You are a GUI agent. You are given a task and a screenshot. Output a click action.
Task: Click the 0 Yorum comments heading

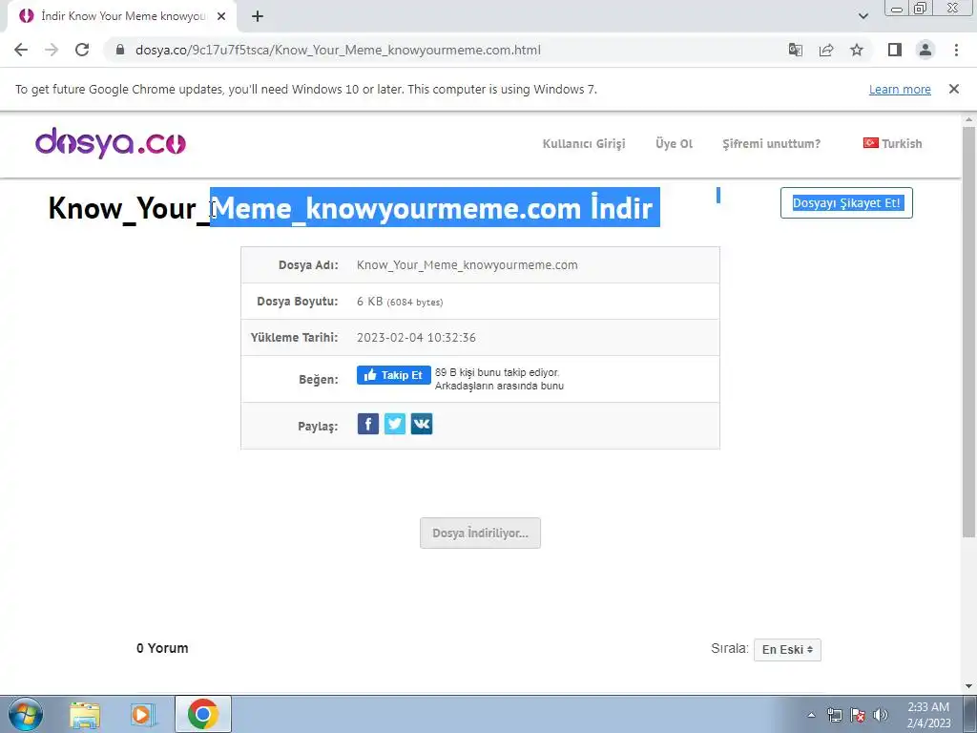pyautogui.click(x=162, y=648)
